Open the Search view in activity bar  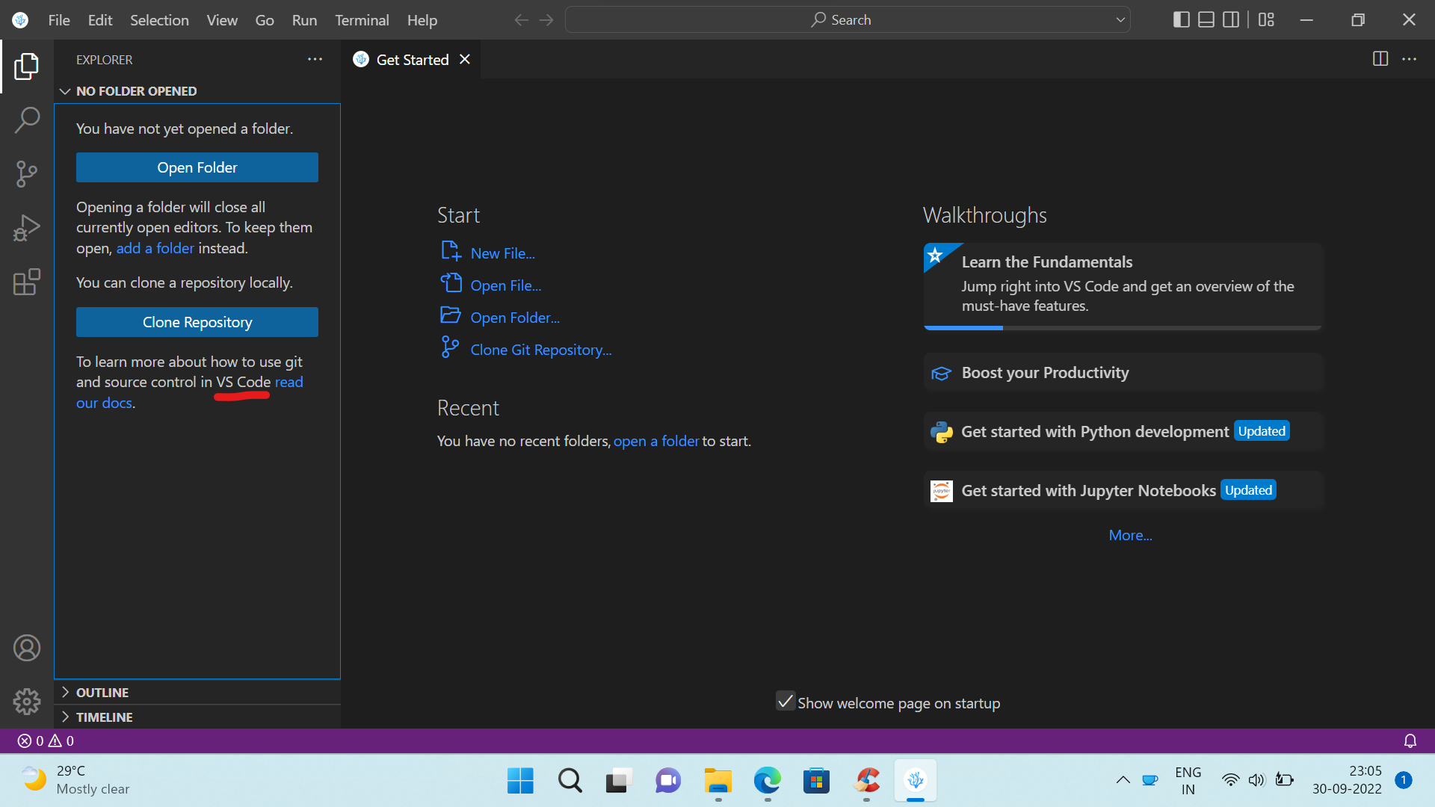27,120
